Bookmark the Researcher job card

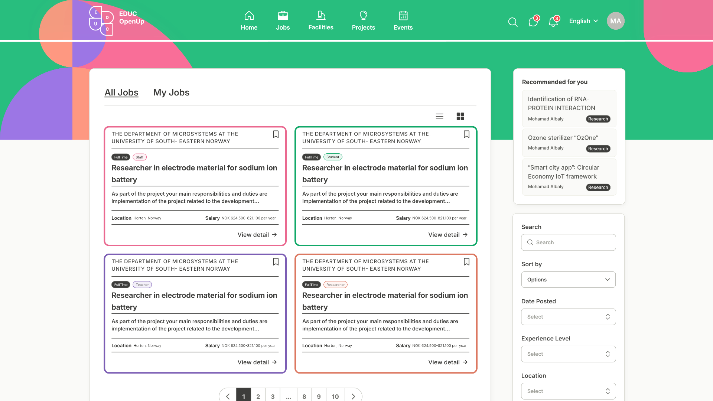tap(466, 262)
